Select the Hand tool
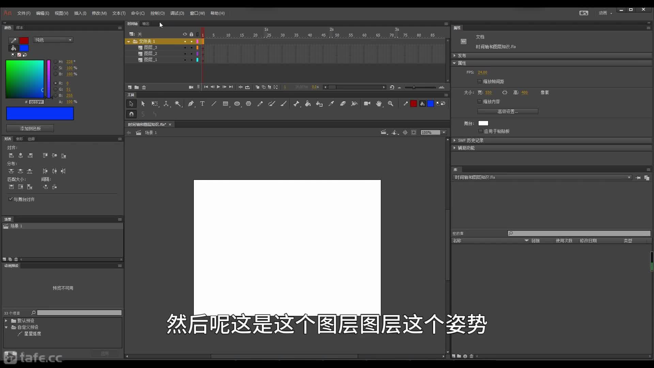 tap(379, 104)
